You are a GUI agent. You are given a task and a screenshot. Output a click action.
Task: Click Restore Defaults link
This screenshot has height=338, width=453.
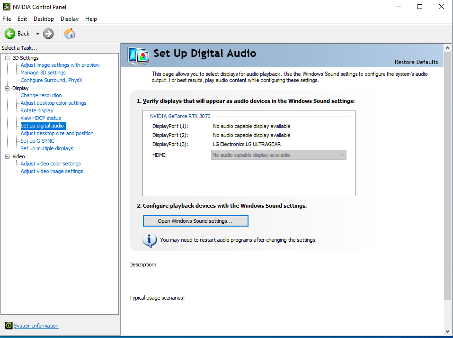416,62
